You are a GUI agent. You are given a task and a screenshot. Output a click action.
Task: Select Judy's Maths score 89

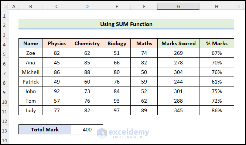coord(144,110)
